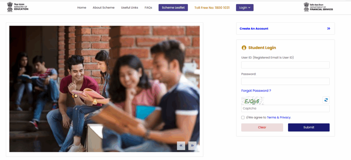351x160 pixels.
Task: Tick the I/We agree checkbox
Action: pos(243,117)
